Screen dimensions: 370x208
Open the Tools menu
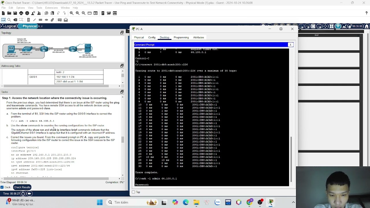(x=39, y=8)
